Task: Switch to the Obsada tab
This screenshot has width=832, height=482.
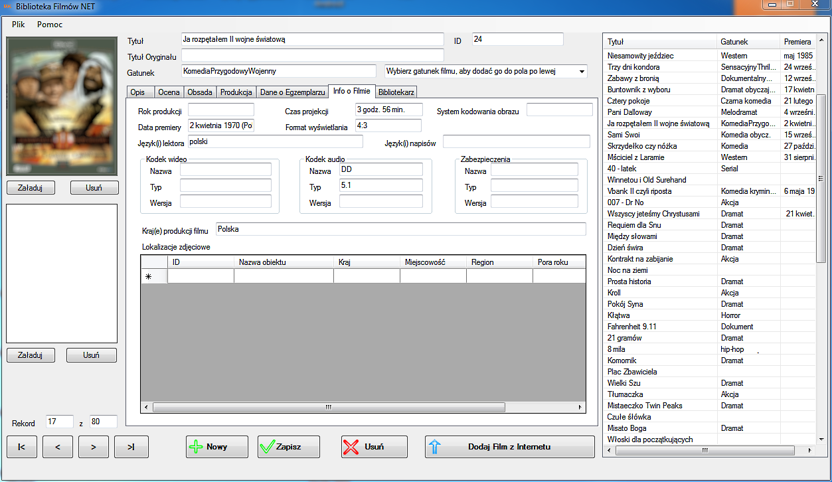Action: point(200,92)
